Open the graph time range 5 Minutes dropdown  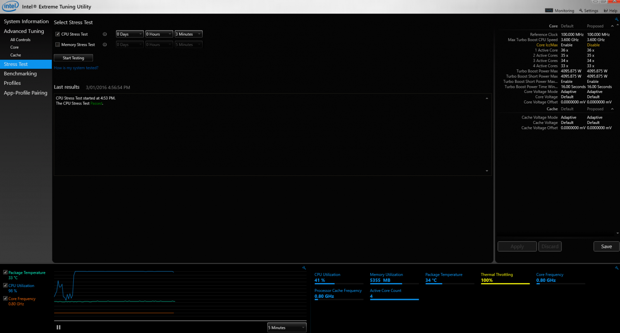click(287, 328)
